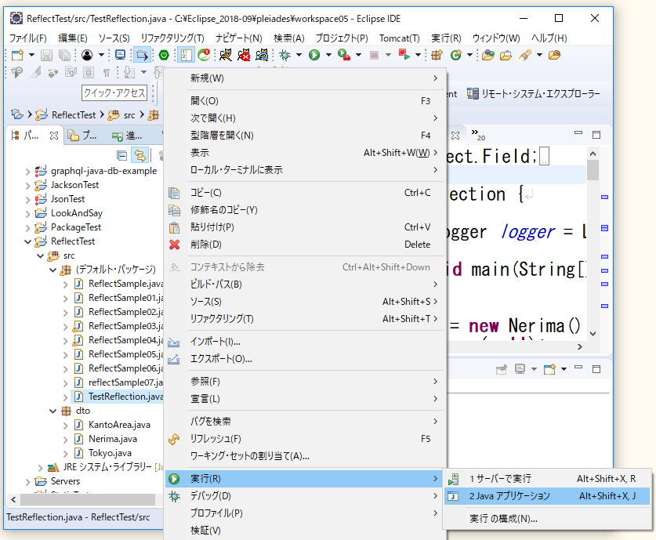This screenshot has height=540, width=656.
Task: Click the Save floppy-disk toolbar icon
Action: 46,55
